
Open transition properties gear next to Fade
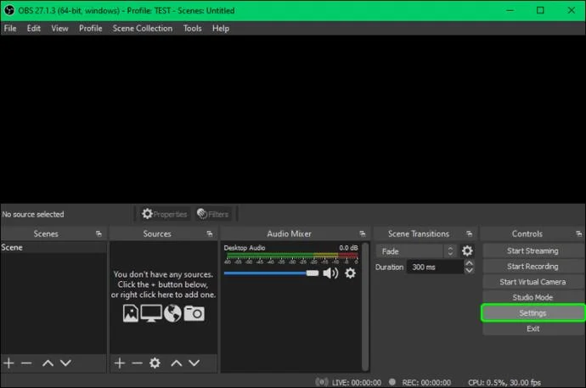click(x=467, y=251)
